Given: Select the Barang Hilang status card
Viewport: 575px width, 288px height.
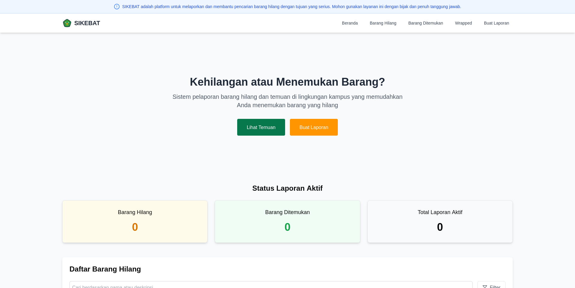Looking at the screenshot, I should click(135, 222).
